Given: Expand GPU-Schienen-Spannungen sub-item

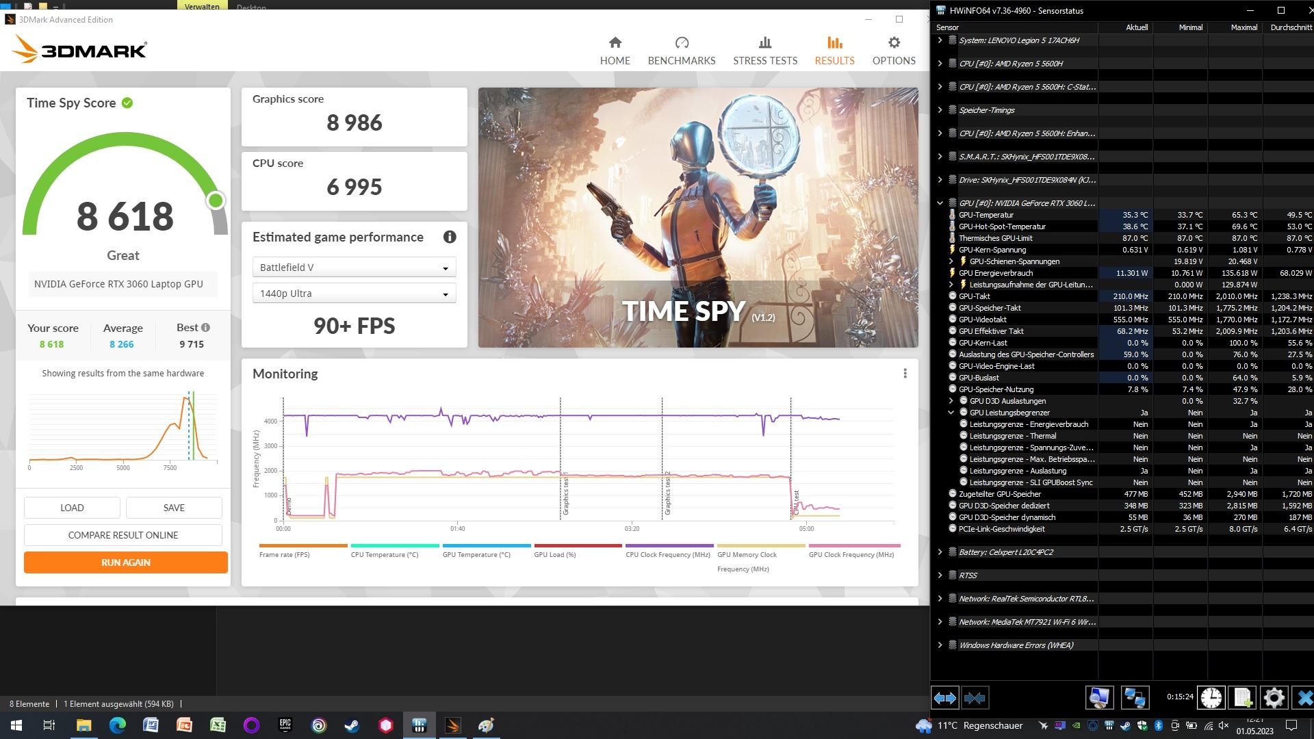Looking at the screenshot, I should point(951,261).
